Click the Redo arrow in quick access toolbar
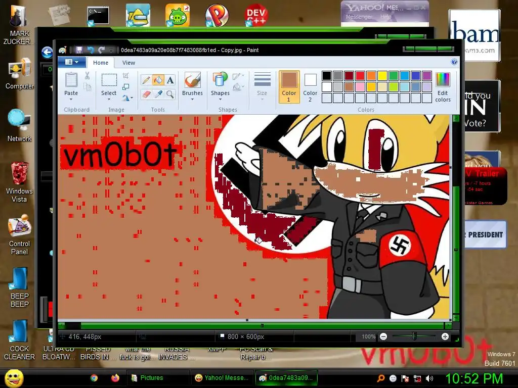518x388 pixels. [x=101, y=50]
